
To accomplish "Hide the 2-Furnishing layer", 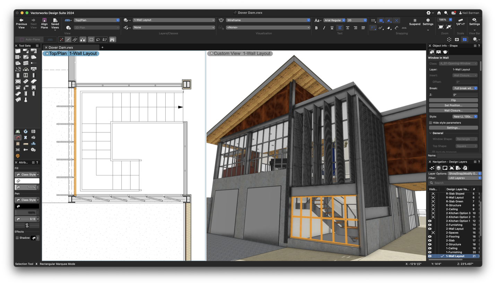I will point(430,225).
